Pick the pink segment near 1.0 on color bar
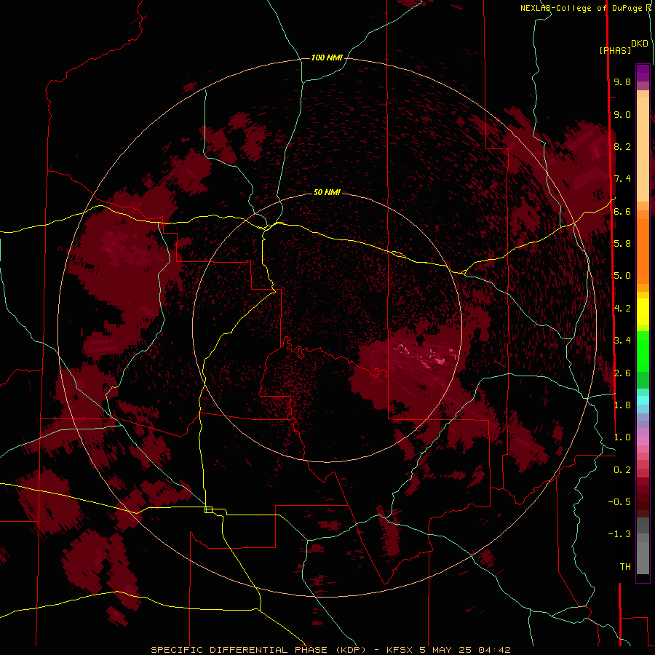 [643, 441]
